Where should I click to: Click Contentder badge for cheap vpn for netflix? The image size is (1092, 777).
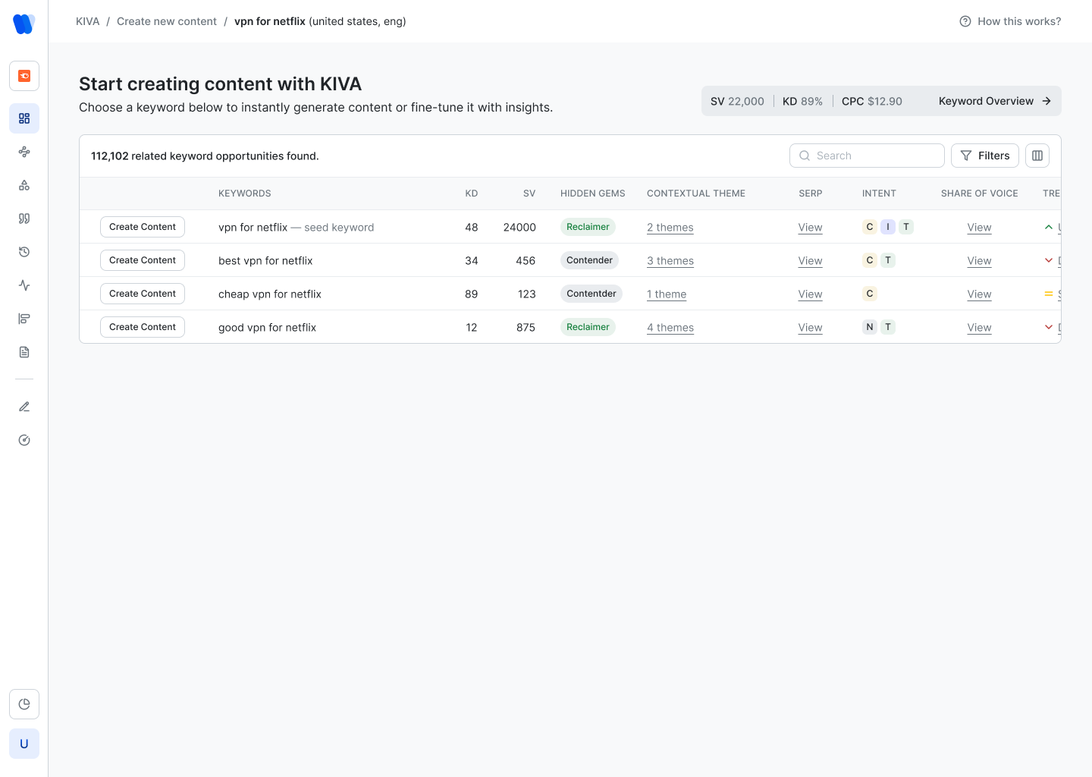tap(591, 294)
